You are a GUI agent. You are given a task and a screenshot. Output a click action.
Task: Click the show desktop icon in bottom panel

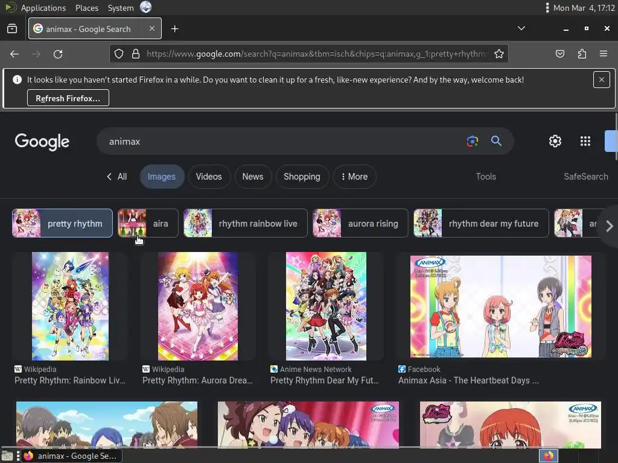7,456
